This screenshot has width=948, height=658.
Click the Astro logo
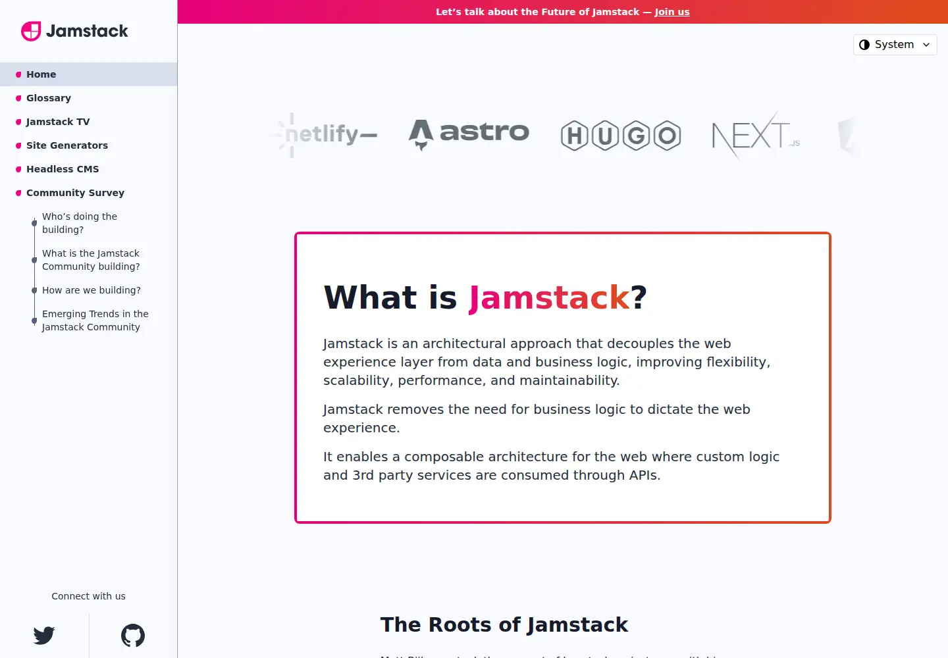469,134
